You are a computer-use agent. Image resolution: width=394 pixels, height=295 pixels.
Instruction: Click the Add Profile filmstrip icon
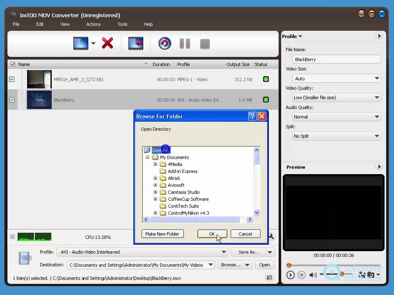click(136, 43)
